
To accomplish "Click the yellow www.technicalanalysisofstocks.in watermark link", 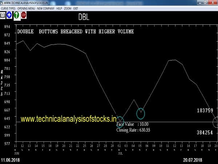I will coord(68,119).
